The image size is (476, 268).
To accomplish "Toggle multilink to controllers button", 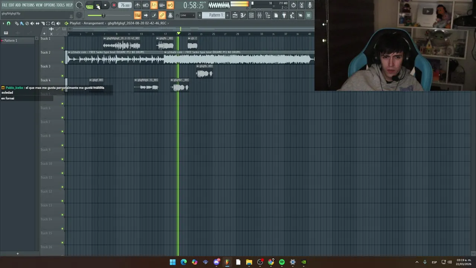I will [x=162, y=15].
